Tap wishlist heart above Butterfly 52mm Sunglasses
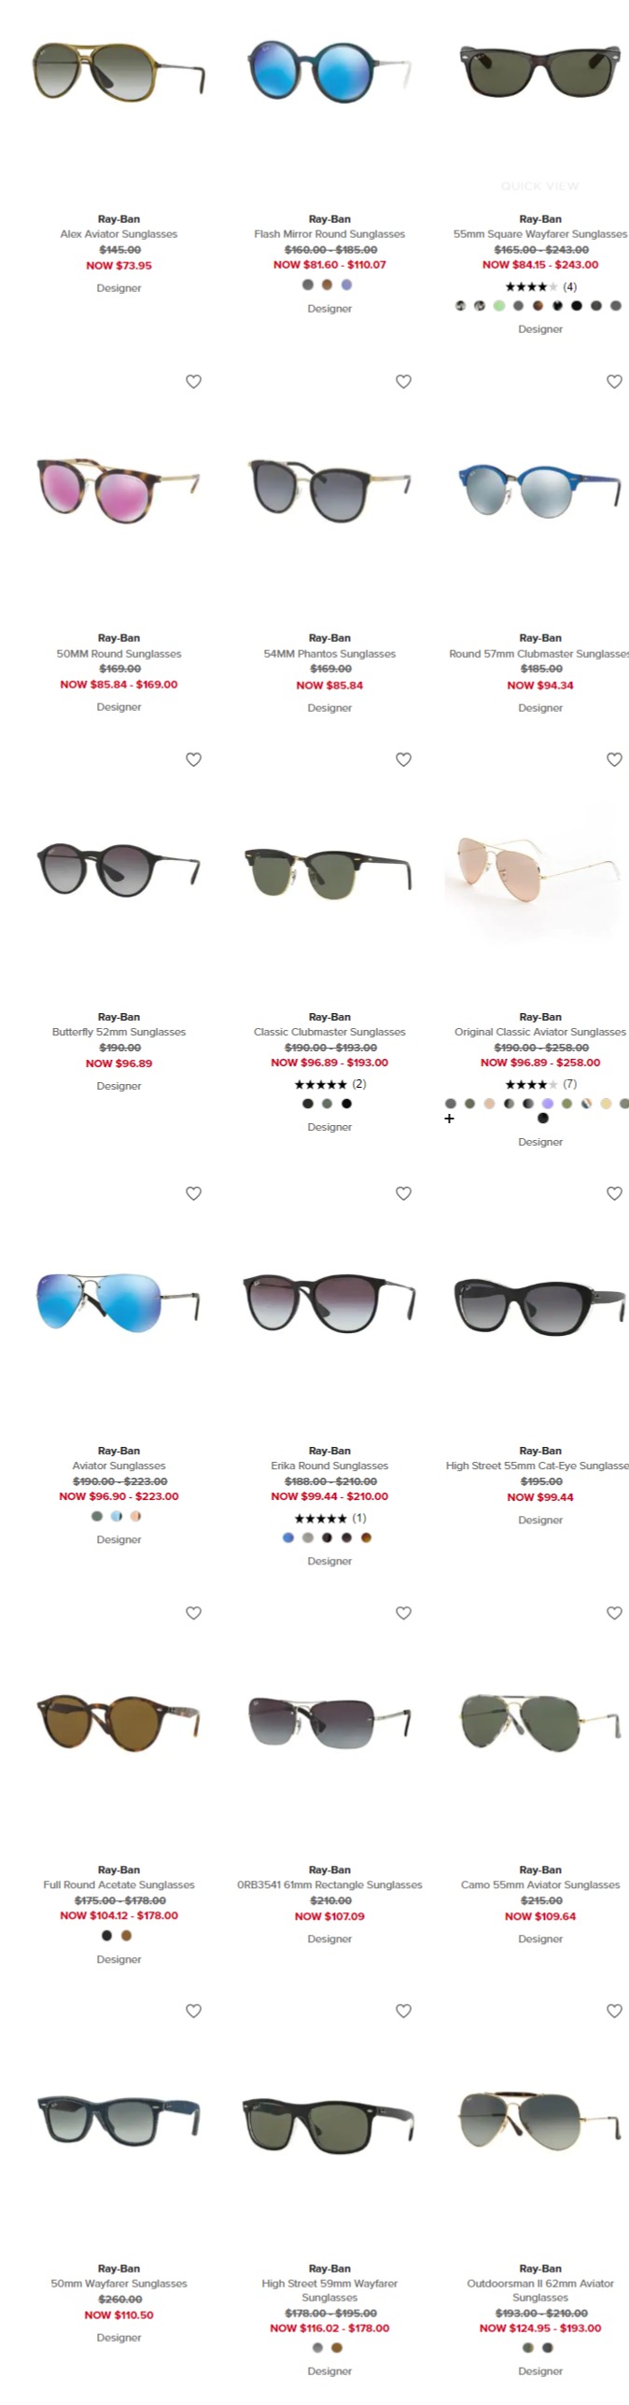Viewport: 629px width, 2405px height. click(x=193, y=759)
